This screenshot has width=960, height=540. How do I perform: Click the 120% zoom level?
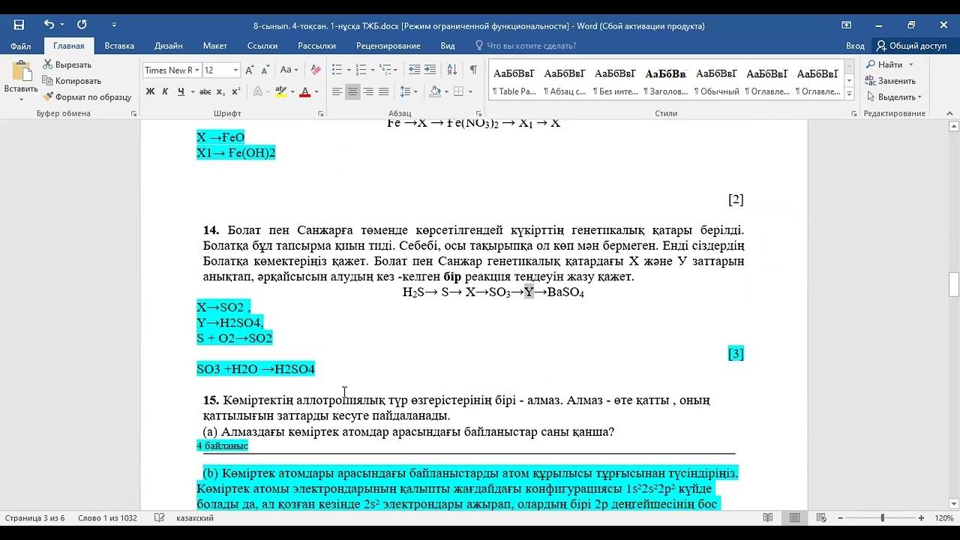pos(944,517)
